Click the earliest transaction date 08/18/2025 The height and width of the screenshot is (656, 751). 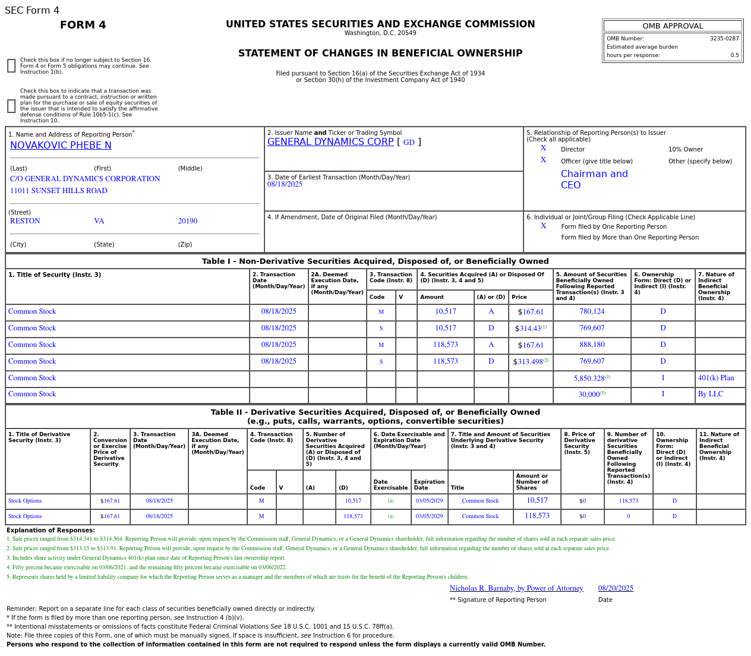(285, 184)
